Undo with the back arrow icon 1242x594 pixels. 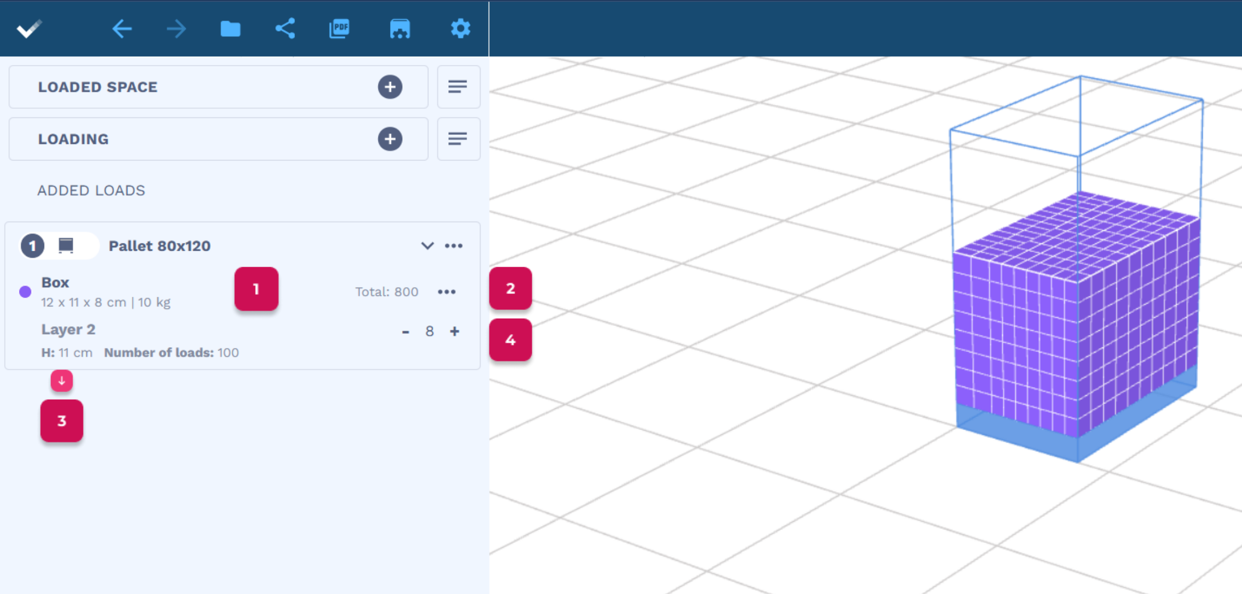122,29
